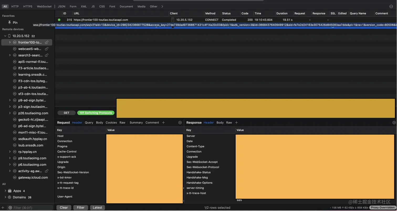397x211 pixels.
Task: Click the domain icon next to learning.snssdk.c
Action: tap(15, 75)
